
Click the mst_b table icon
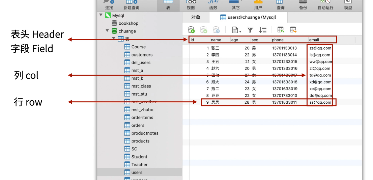pos(127,78)
